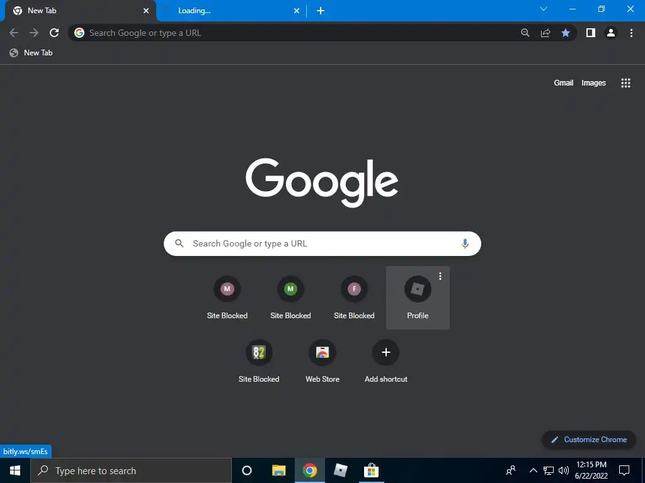Open Roblox from the taskbar
The image size is (645, 483).
coord(341,470)
